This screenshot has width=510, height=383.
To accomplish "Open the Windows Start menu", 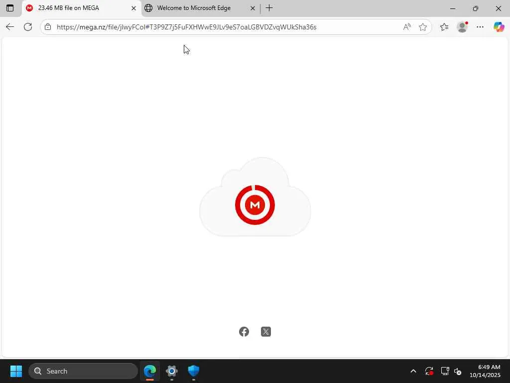I will click(16, 371).
